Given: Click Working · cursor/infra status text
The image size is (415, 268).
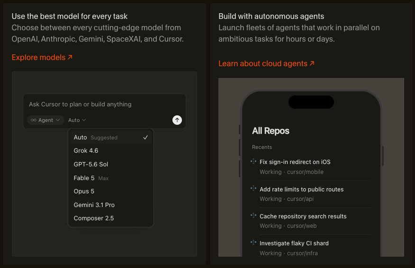Looking at the screenshot, I should pos(289,253).
